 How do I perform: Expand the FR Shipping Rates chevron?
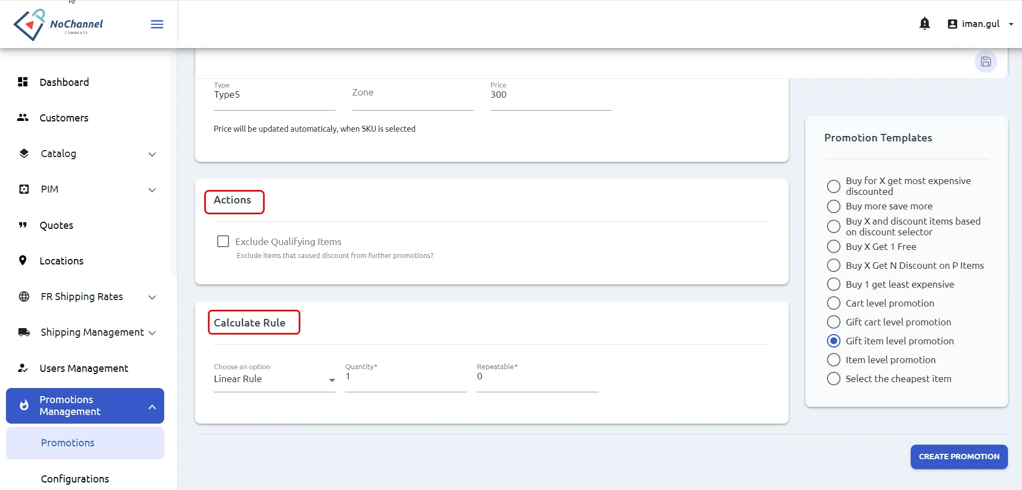pyautogui.click(x=152, y=297)
